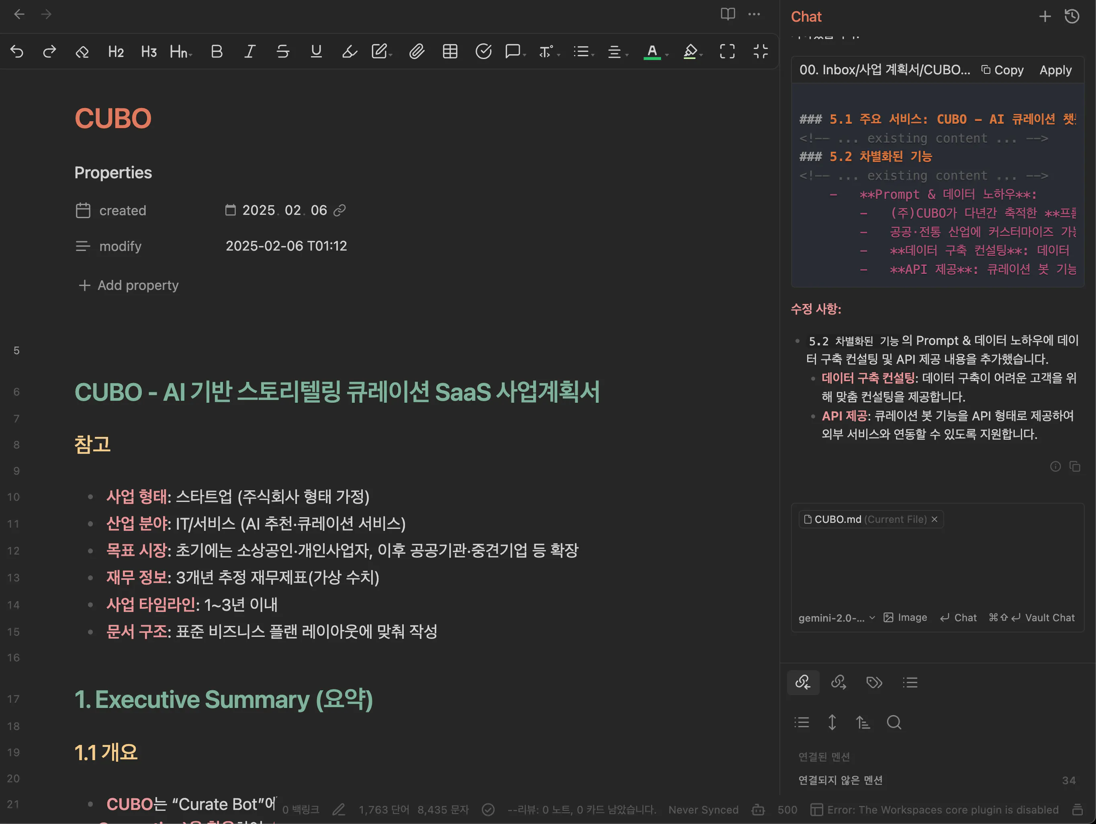Open the list type dropdown
The height and width of the screenshot is (824, 1096).
584,51
